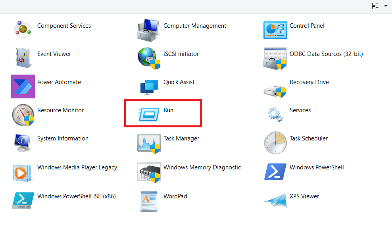392x242 pixels.
Task: Open the System Information monitor icon
Action: [x=23, y=143]
